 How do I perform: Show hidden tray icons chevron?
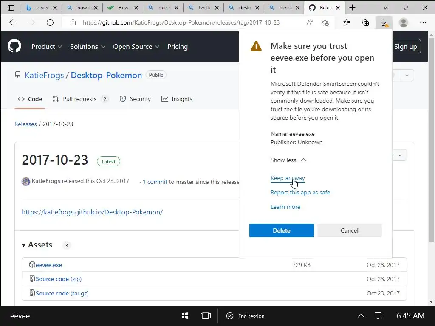[361, 316]
